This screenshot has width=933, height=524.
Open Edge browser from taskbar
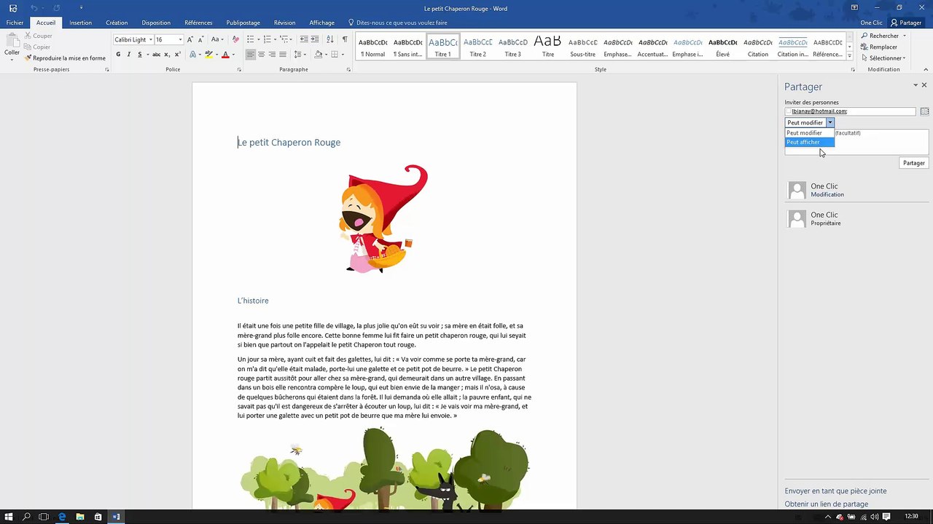62,517
